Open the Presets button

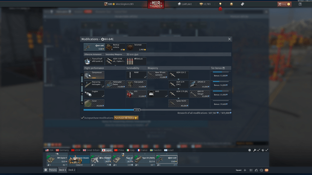[x=53, y=170]
